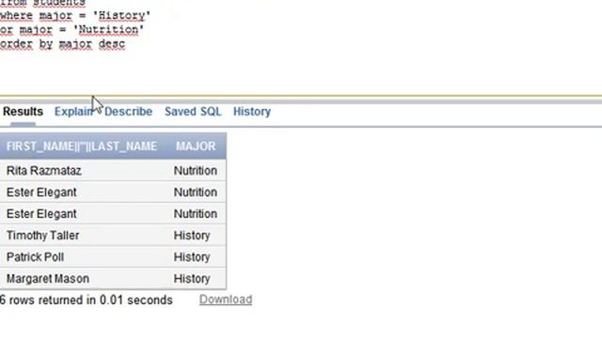The height and width of the screenshot is (338, 602).
Task: Open the Describe tab
Action: click(128, 112)
